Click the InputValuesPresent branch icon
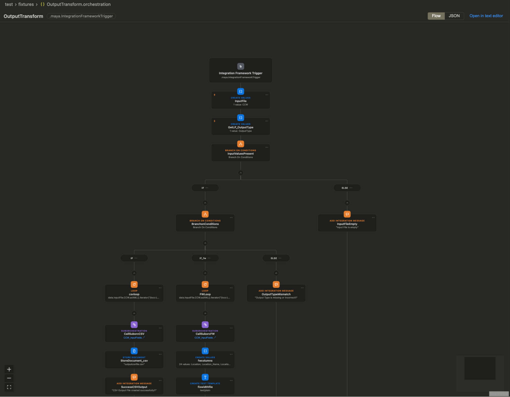Screen dimensions: 510x397 pyautogui.click(x=241, y=144)
